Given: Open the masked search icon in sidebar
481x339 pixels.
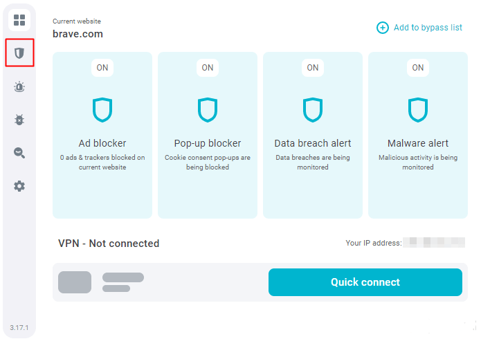Looking at the screenshot, I should tap(19, 153).
